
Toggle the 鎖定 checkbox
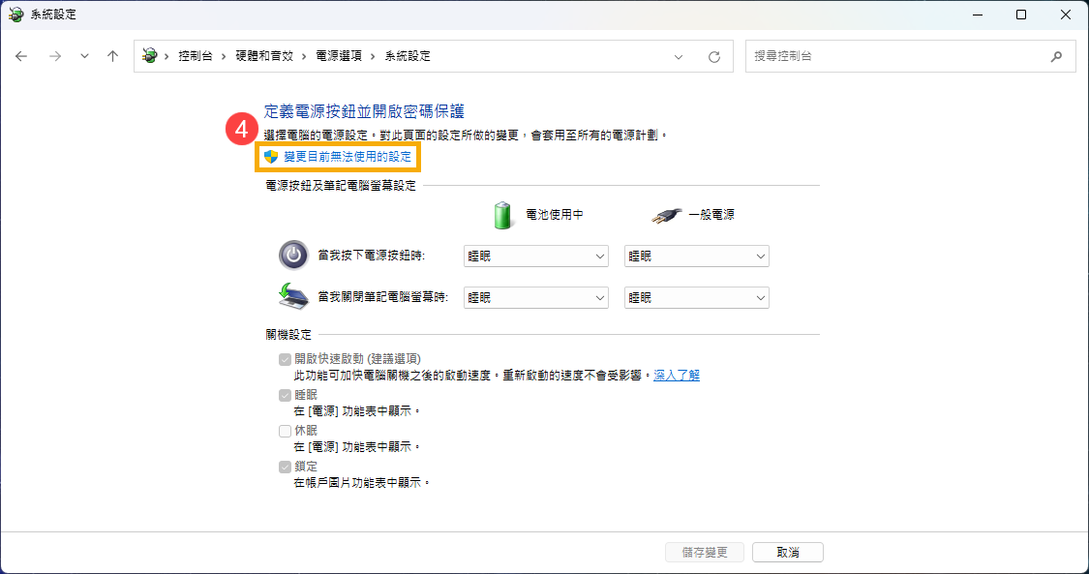point(285,467)
